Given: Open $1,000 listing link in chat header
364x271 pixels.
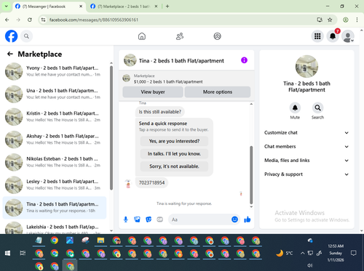Looking at the screenshot, I should point(168,82).
